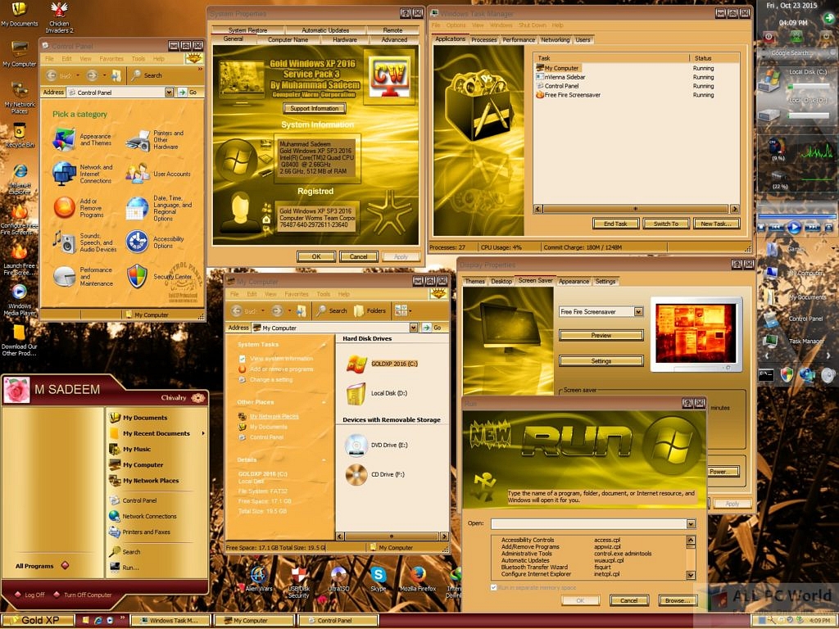Image resolution: width=839 pixels, height=629 pixels.
Task: Click Browse... in the Run dialog
Action: coord(678,600)
